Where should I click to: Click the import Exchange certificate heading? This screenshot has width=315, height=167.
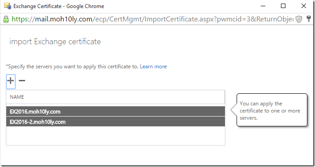pos(55,42)
